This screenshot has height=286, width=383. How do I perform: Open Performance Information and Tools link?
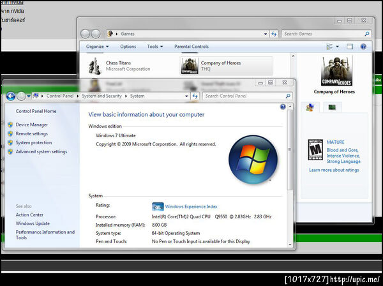click(45, 235)
